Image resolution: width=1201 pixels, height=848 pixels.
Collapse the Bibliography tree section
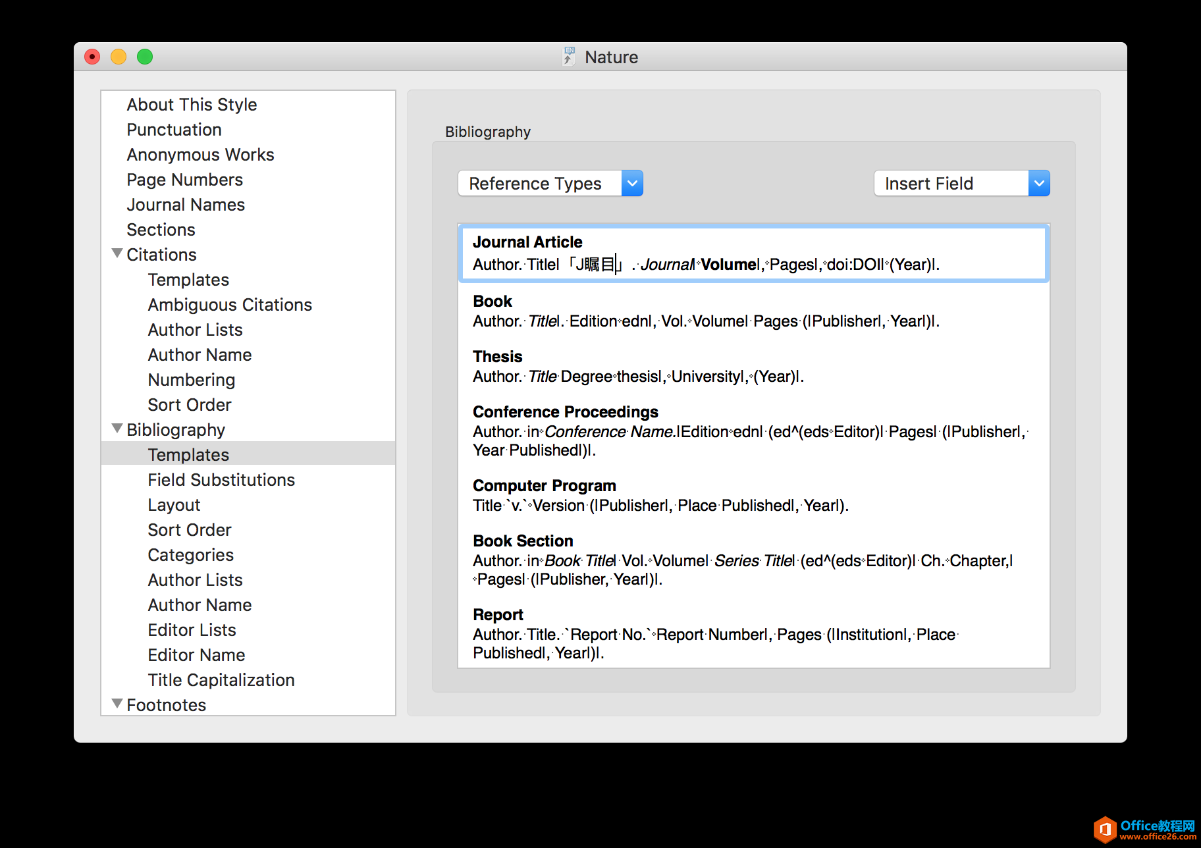pos(117,429)
